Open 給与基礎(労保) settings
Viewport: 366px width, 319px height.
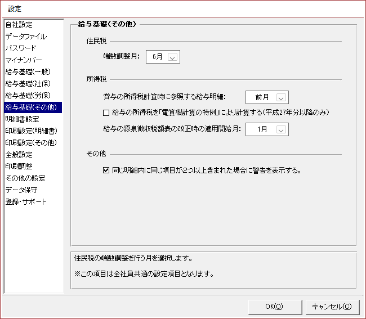click(26, 96)
